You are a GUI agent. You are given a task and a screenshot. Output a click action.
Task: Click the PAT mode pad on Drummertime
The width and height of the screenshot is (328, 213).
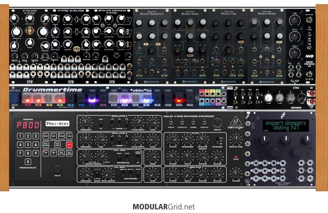[x=146, y=98]
